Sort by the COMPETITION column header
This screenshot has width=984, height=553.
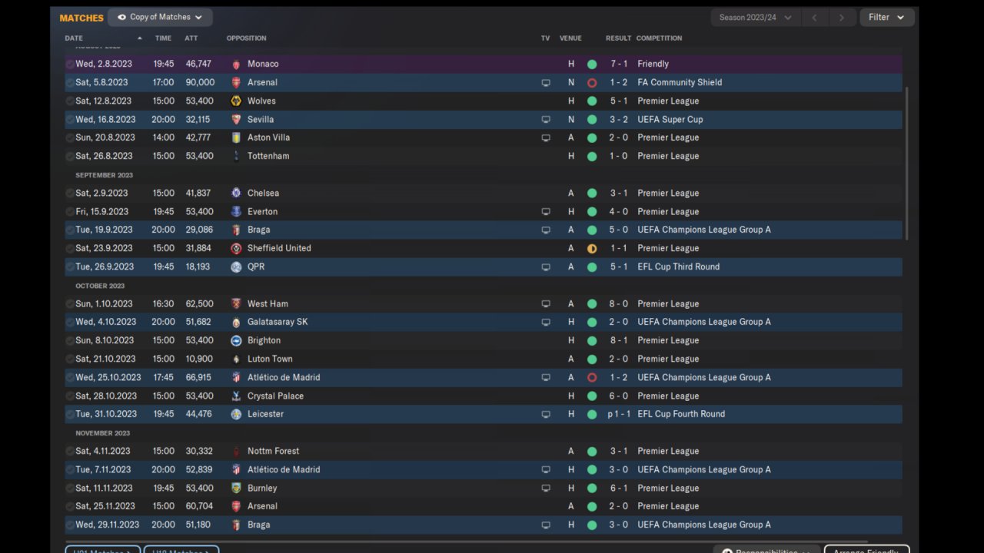pyautogui.click(x=659, y=38)
